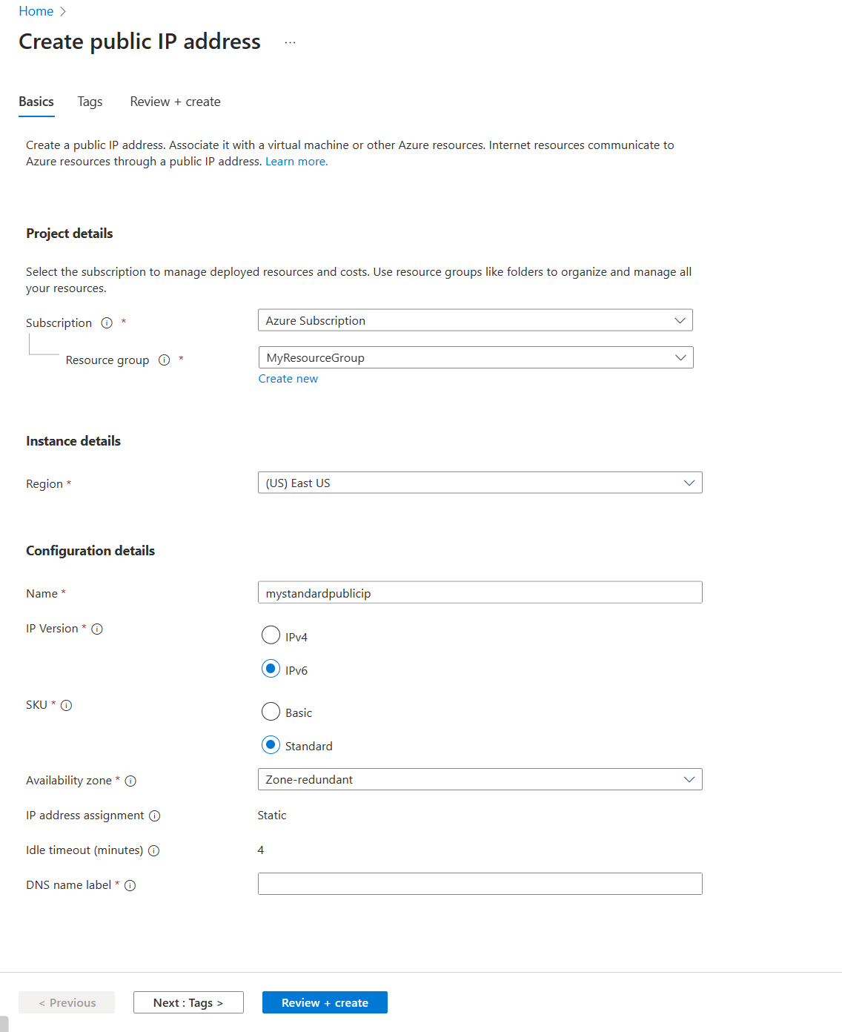Switch to the Tags tab

coord(90,102)
